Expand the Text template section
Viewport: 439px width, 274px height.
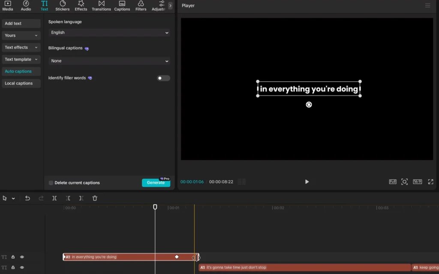tap(21, 60)
